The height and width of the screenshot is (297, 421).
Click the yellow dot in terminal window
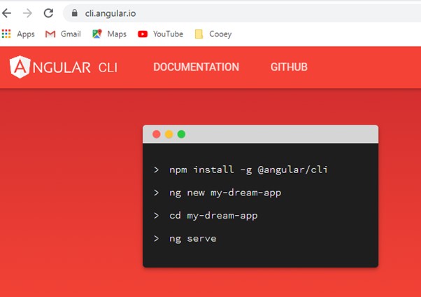pyautogui.click(x=169, y=134)
